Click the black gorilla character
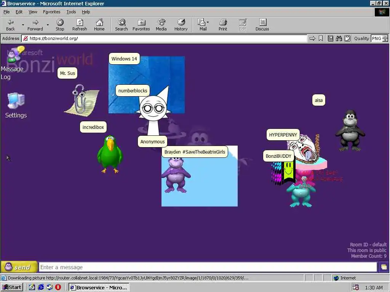 pyautogui.click(x=350, y=131)
